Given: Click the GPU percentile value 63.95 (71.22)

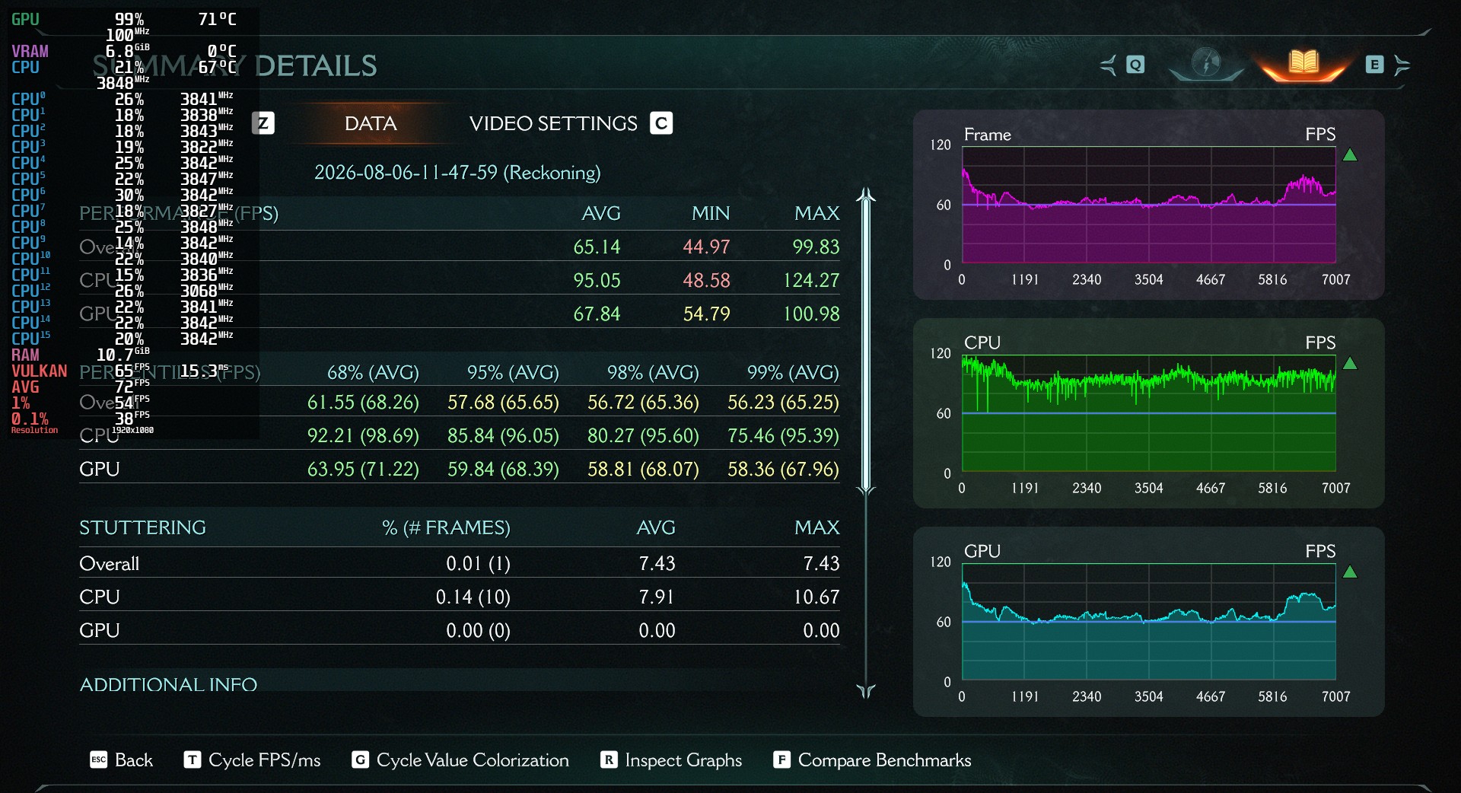Looking at the screenshot, I should 363,469.
